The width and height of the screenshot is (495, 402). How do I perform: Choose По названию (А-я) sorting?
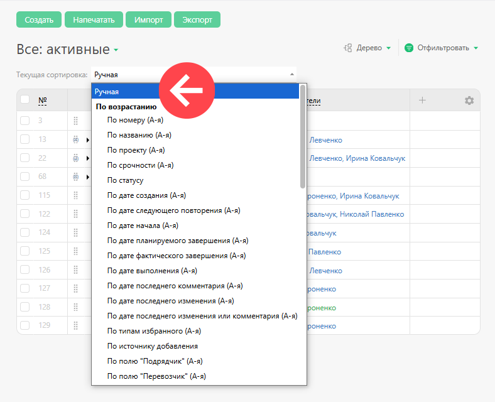pyautogui.click(x=139, y=135)
